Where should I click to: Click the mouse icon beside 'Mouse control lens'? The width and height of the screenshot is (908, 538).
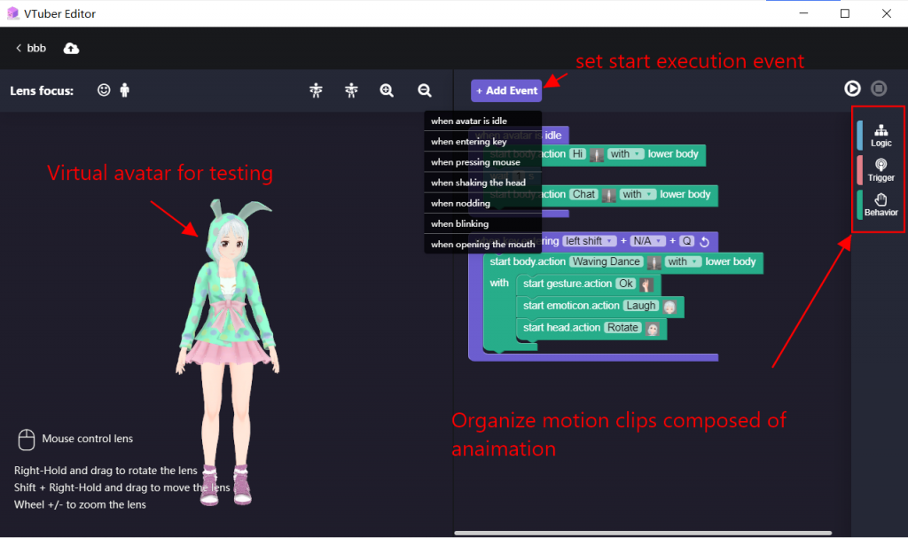click(x=26, y=440)
